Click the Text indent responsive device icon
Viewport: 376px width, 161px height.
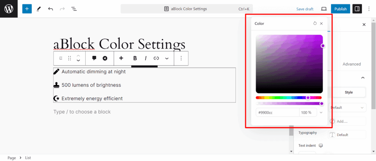click(x=321, y=146)
